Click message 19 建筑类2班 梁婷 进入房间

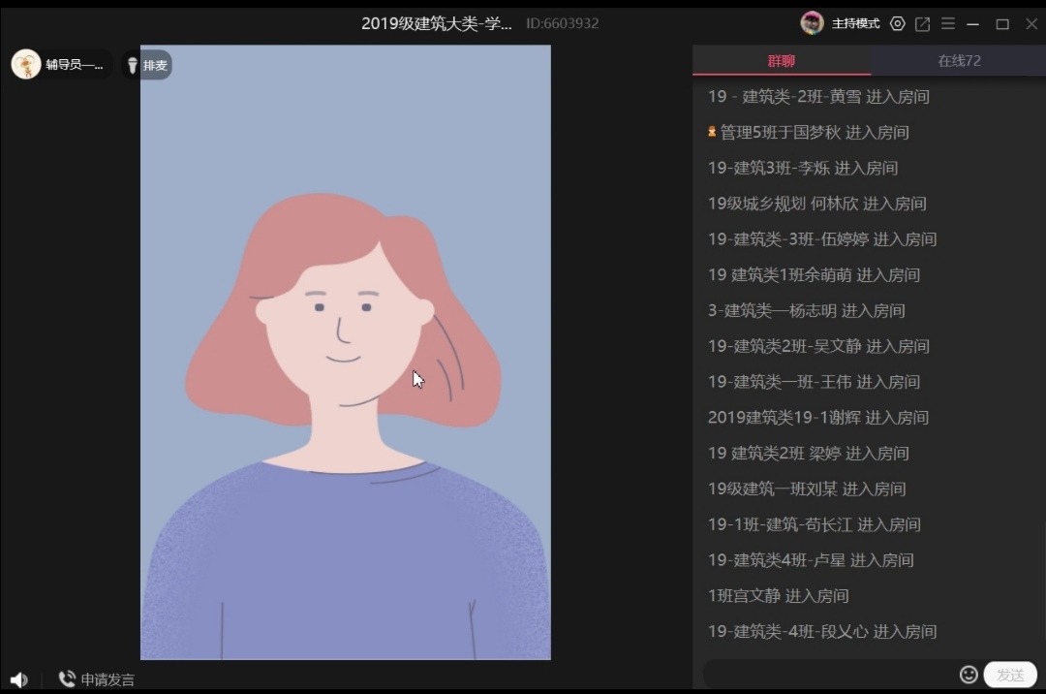(809, 453)
